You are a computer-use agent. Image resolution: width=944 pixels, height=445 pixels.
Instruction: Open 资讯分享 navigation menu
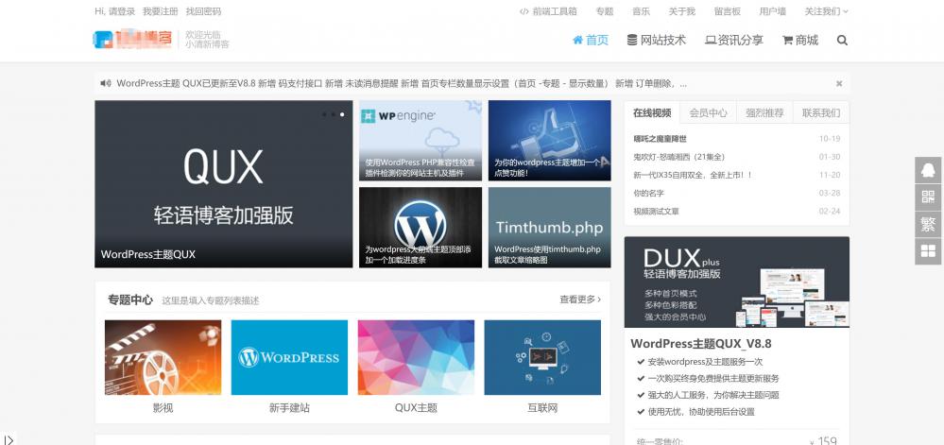click(734, 41)
